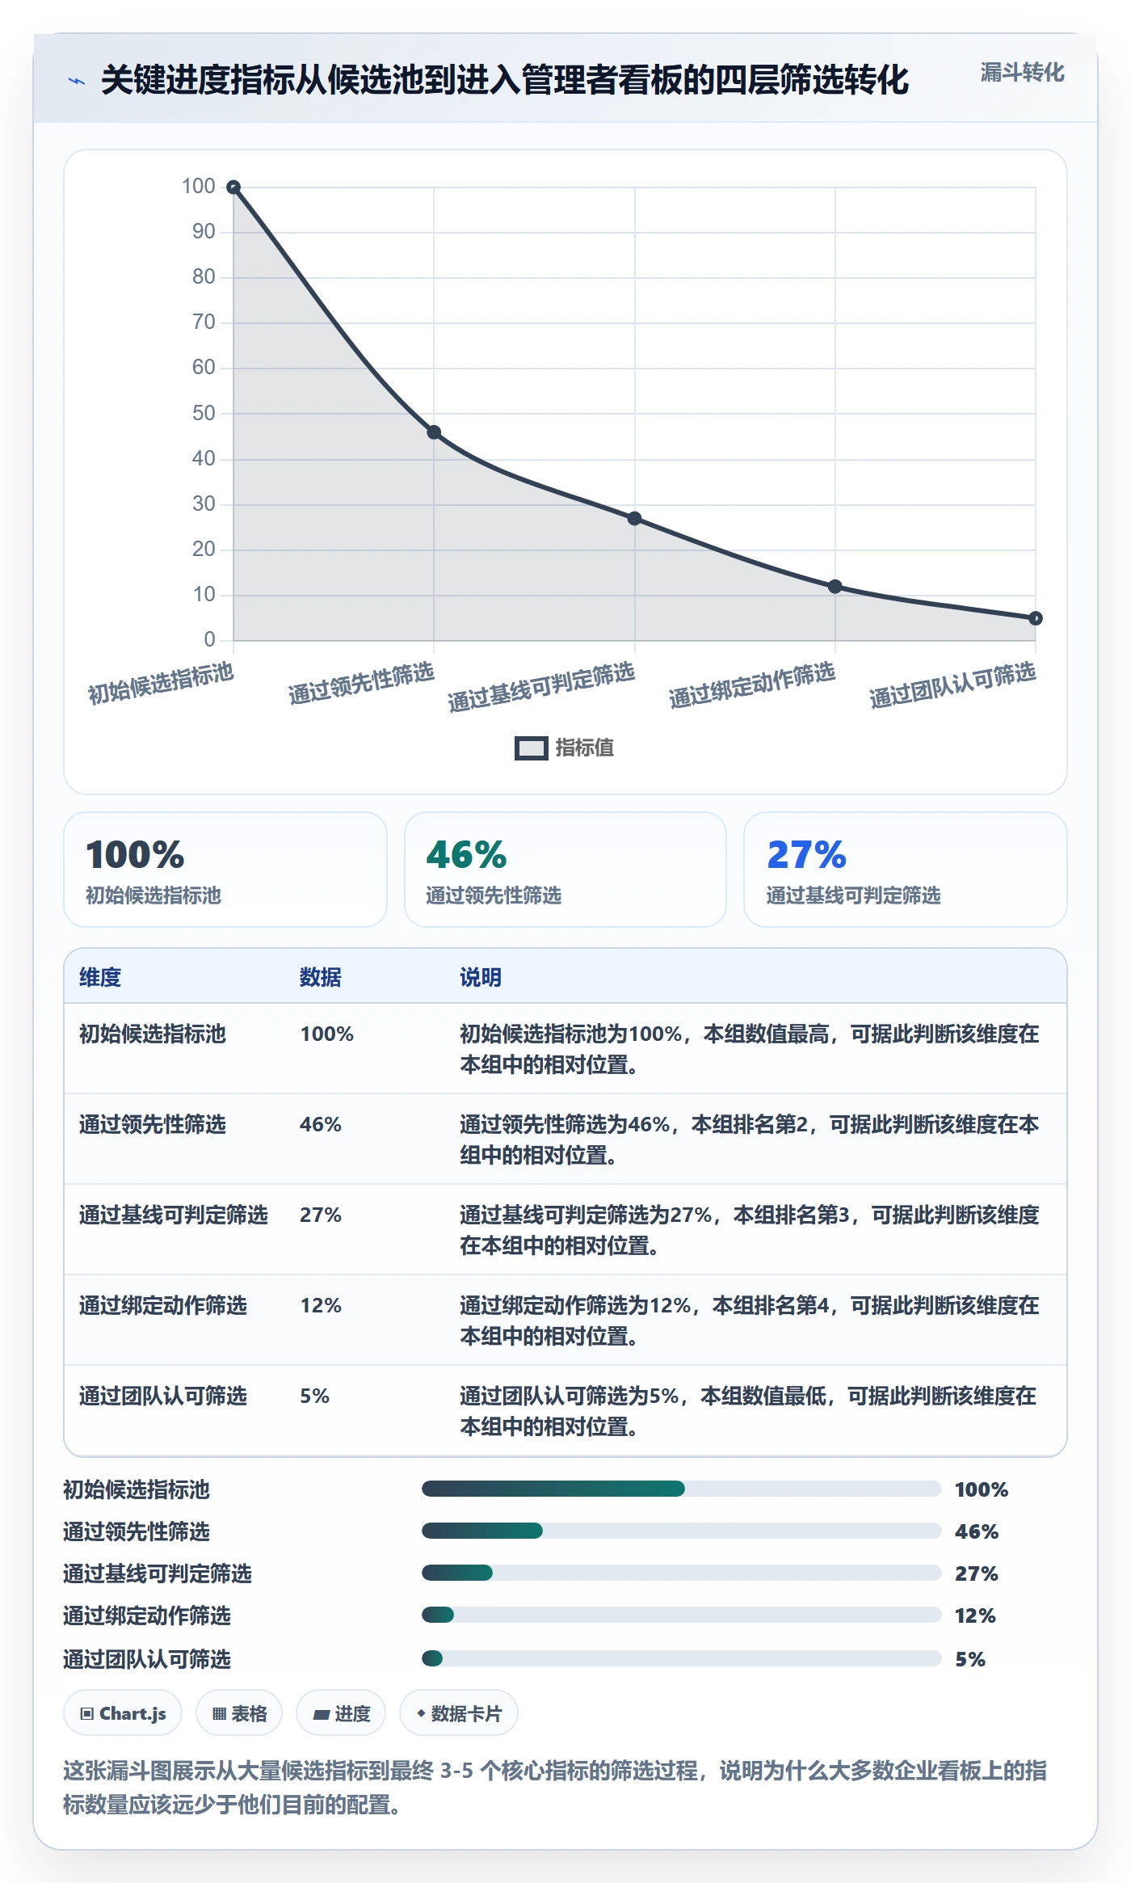
Task: Select table cell with value 46%
Action: (321, 1124)
